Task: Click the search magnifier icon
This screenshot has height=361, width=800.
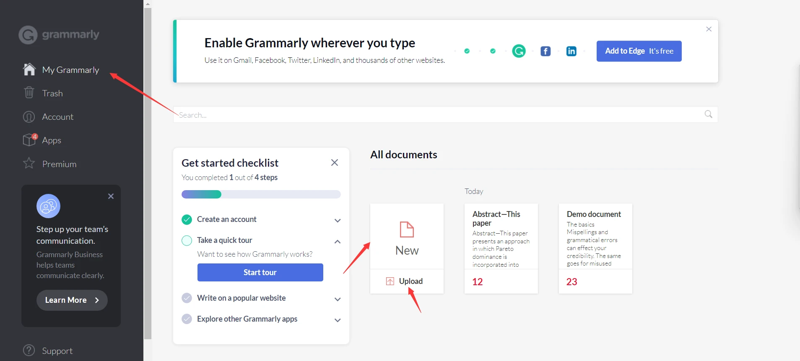Action: coord(708,114)
